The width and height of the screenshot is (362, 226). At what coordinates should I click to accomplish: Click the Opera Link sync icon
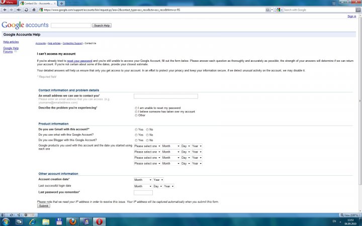tap(11, 215)
